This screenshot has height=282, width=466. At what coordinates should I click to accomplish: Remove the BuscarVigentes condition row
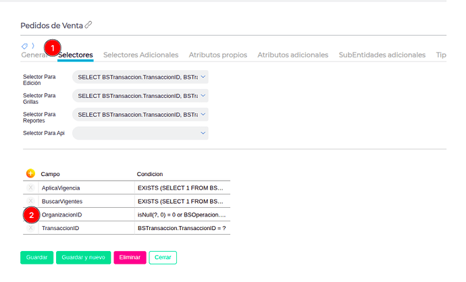point(30,201)
